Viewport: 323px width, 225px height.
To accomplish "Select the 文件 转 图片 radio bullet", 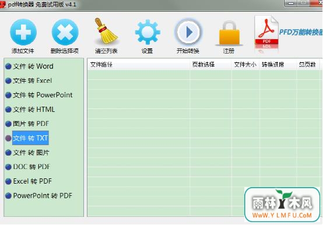I will point(8,153).
